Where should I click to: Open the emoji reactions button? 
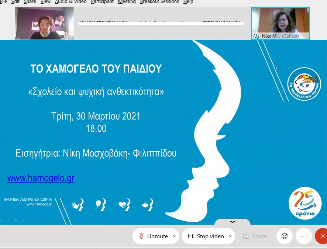(285, 236)
